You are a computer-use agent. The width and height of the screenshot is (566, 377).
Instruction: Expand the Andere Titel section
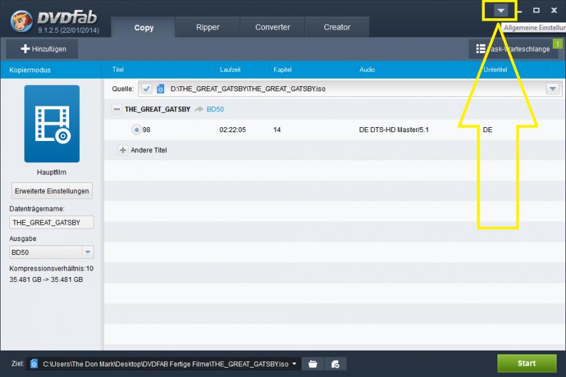click(x=123, y=150)
